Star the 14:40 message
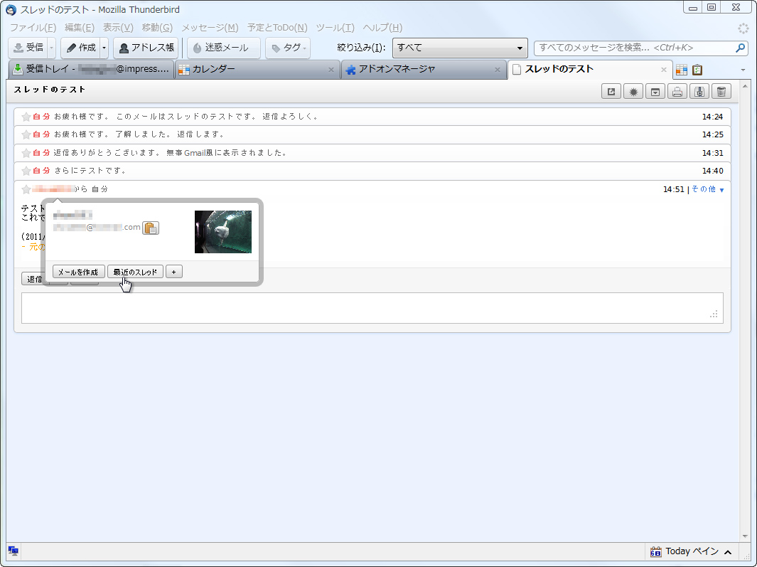This screenshot has width=757, height=567. [26, 171]
